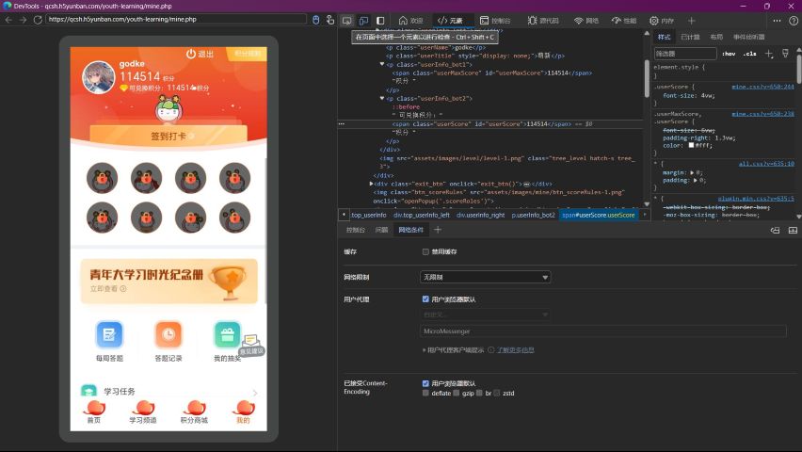Image resolution: width=802 pixels, height=452 pixels.
Task: Activate the inspect element picker icon
Action: pyautogui.click(x=346, y=21)
